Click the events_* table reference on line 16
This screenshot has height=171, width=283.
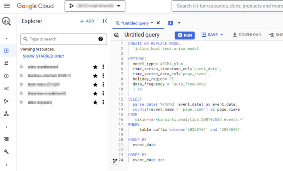(x=189, y=119)
